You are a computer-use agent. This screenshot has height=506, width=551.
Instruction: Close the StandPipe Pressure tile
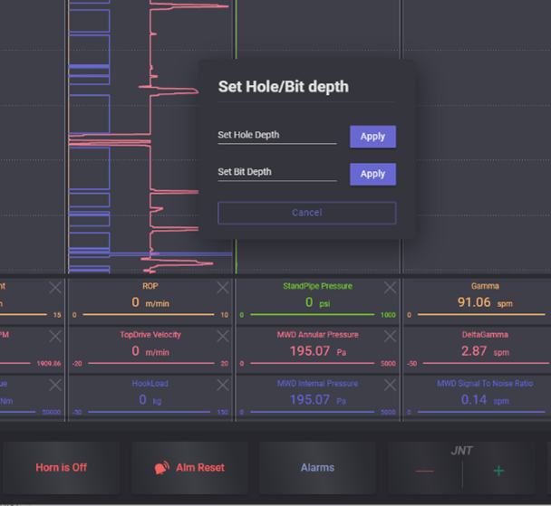point(391,288)
